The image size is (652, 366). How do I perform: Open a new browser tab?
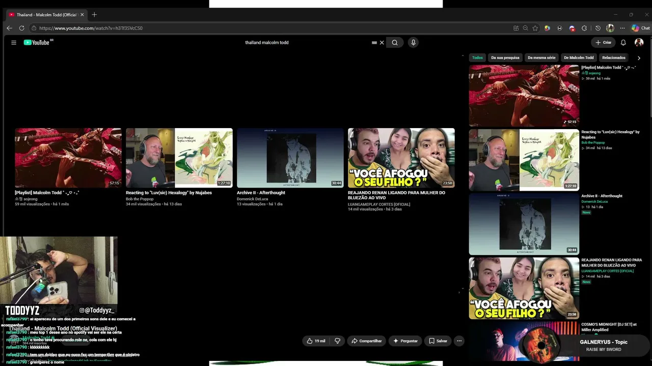pos(94,15)
